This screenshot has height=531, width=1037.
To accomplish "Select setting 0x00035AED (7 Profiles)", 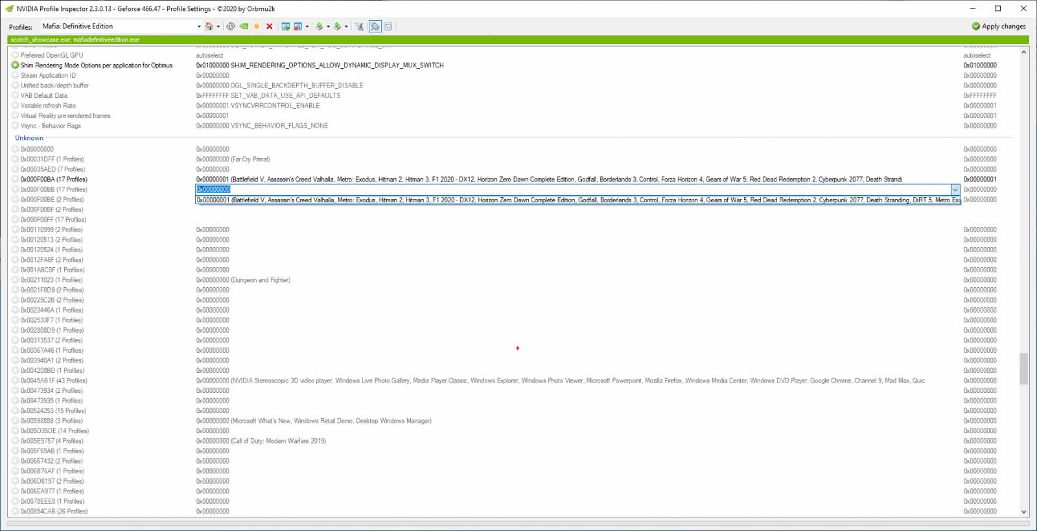I will pyautogui.click(x=52, y=169).
